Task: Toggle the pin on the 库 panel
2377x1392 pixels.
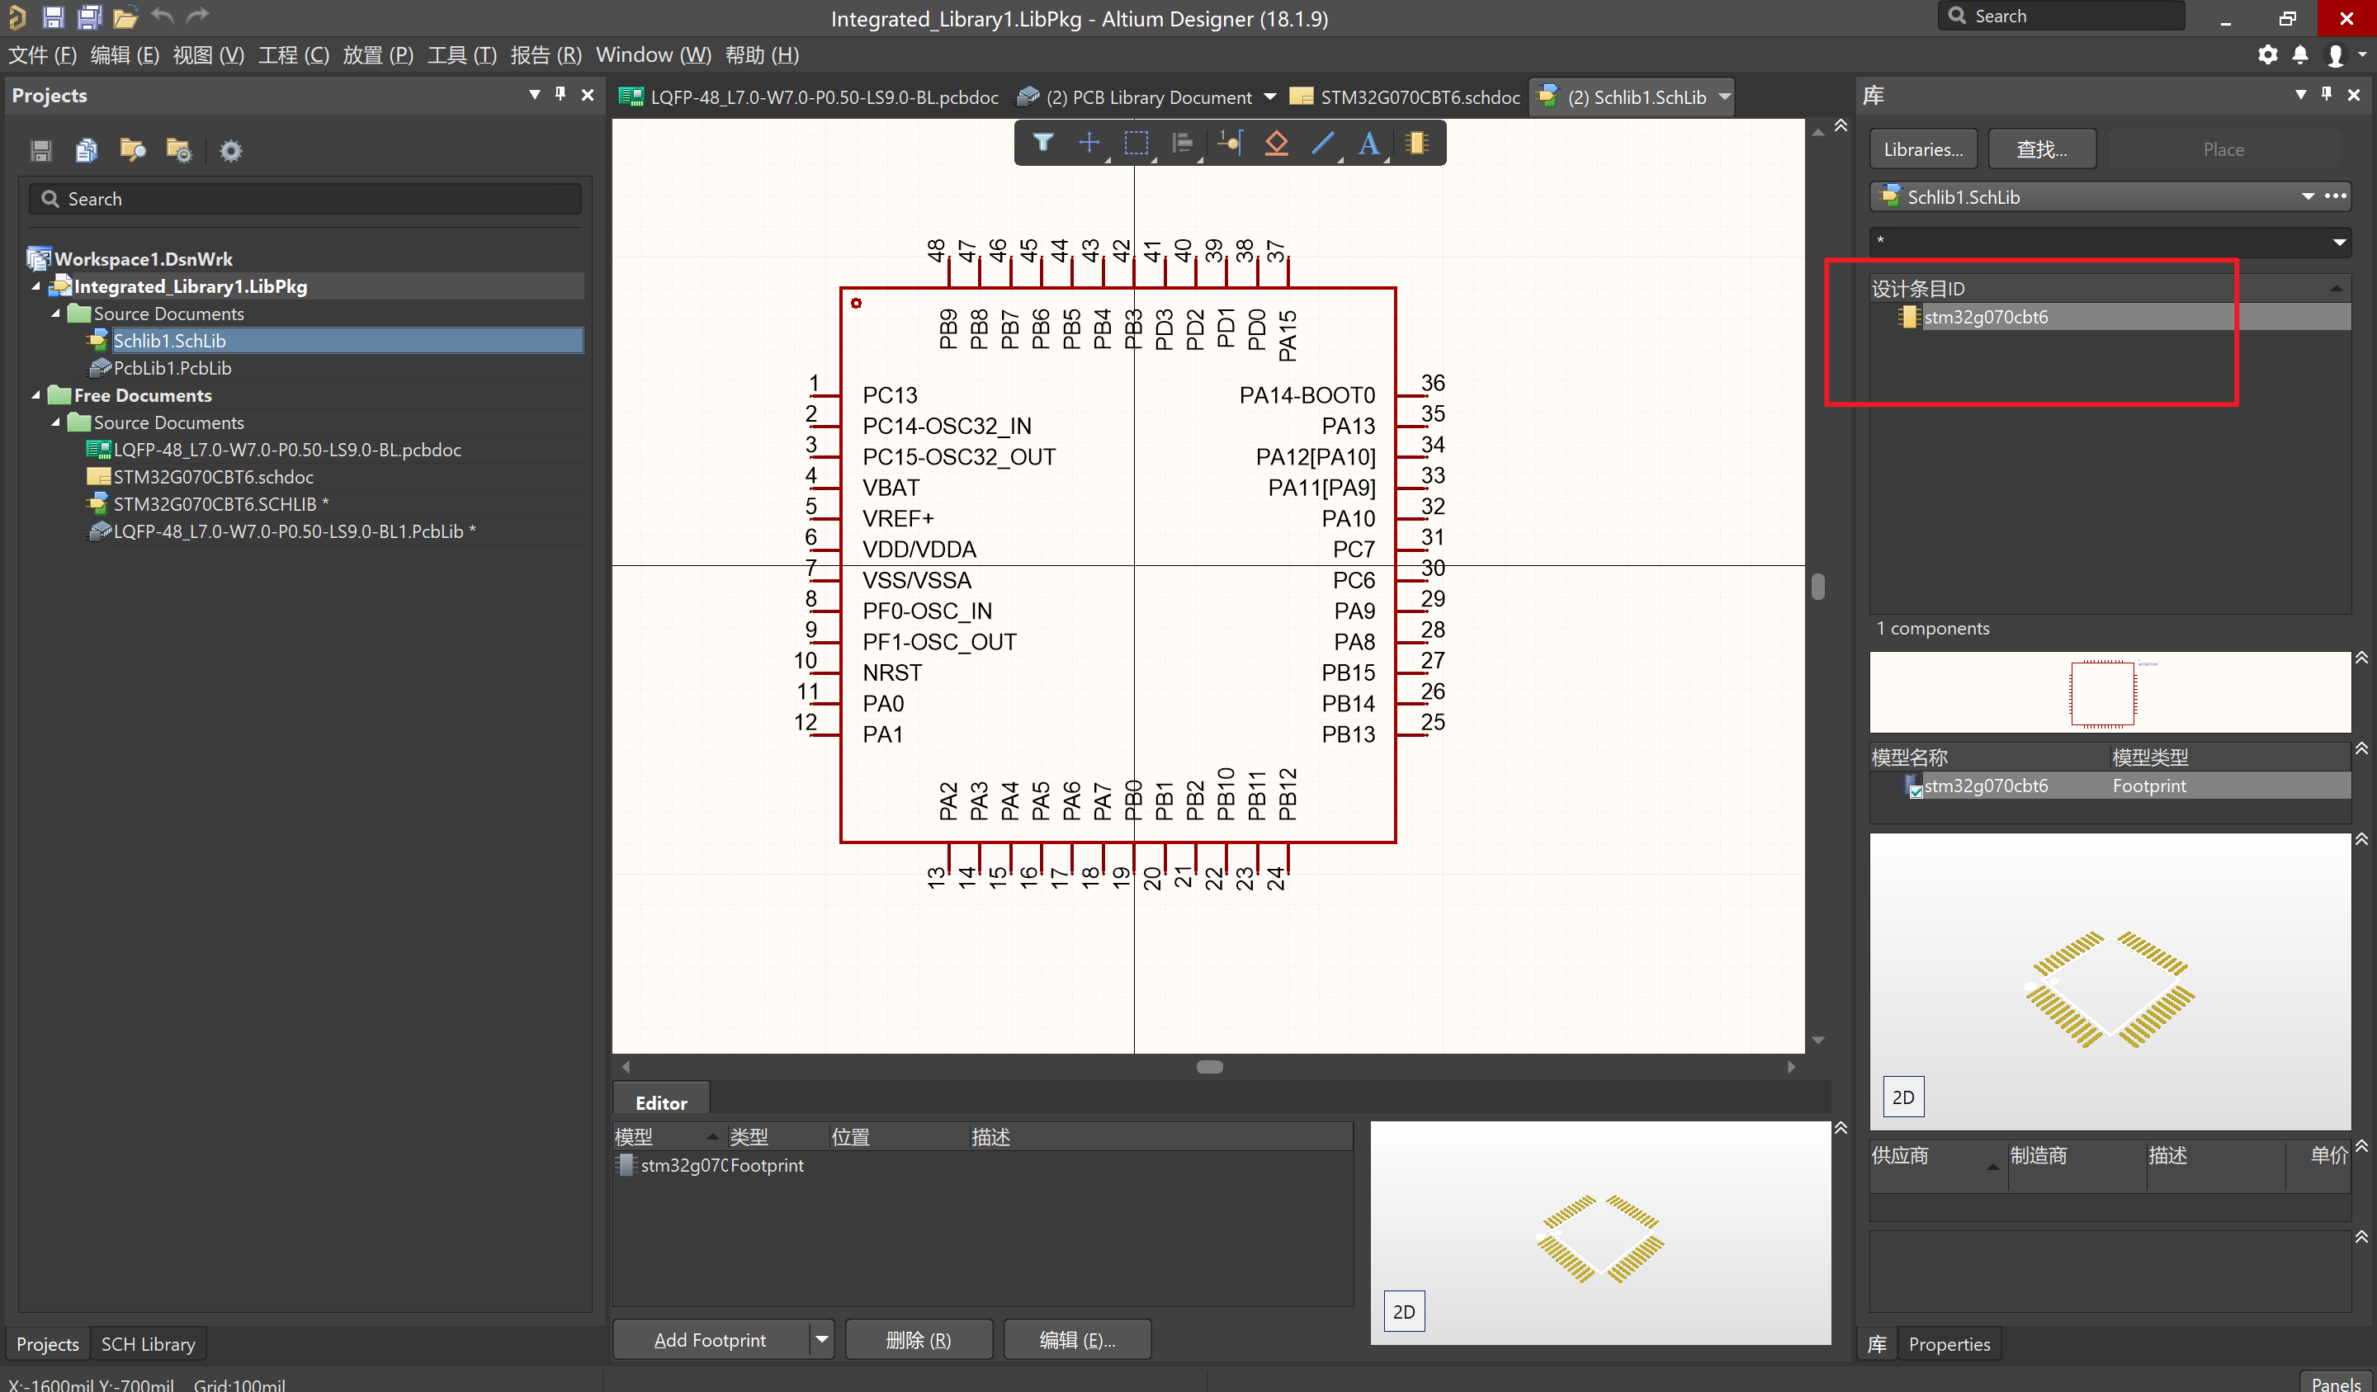Action: [2327, 93]
